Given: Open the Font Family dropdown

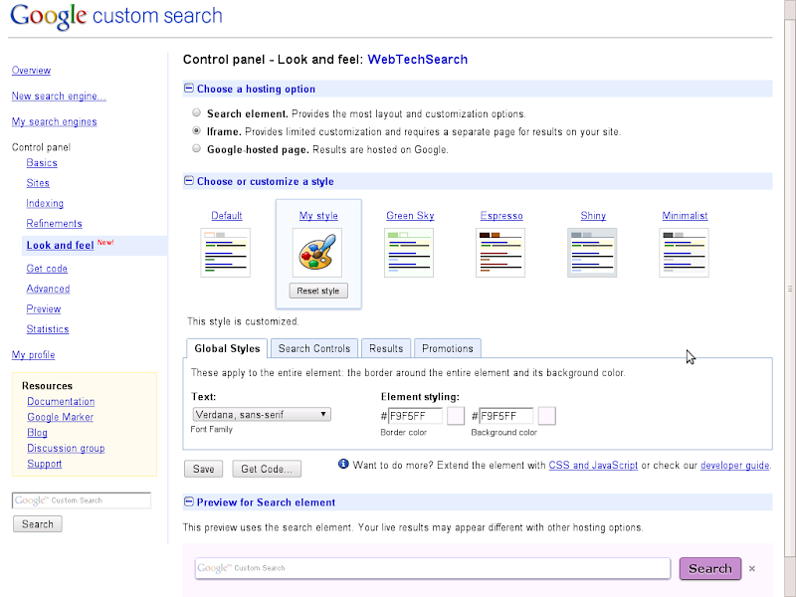Looking at the screenshot, I should point(261,415).
